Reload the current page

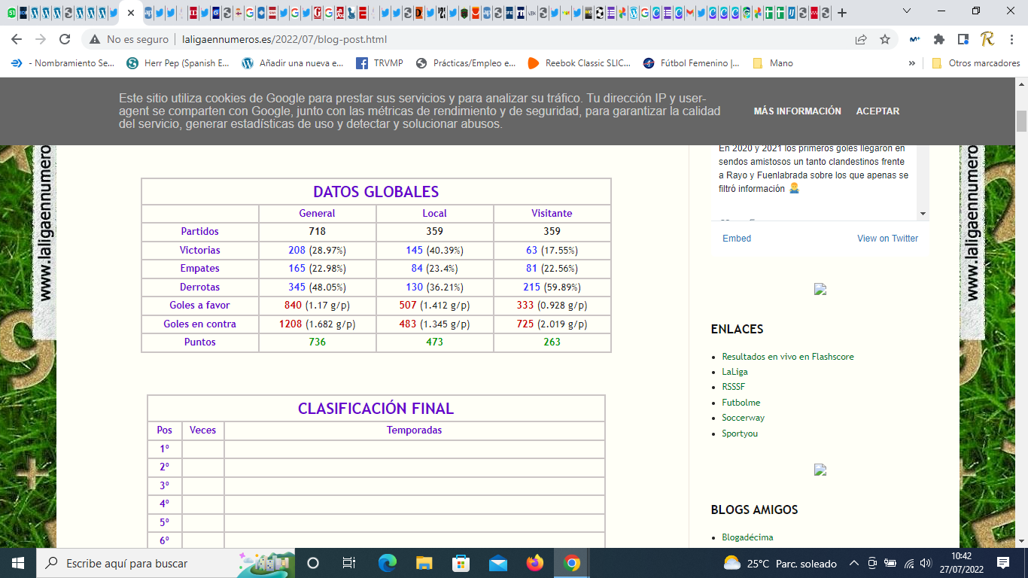coord(65,39)
